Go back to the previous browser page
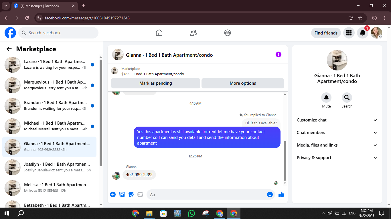Image resolution: width=391 pixels, height=219 pixels. (6, 18)
